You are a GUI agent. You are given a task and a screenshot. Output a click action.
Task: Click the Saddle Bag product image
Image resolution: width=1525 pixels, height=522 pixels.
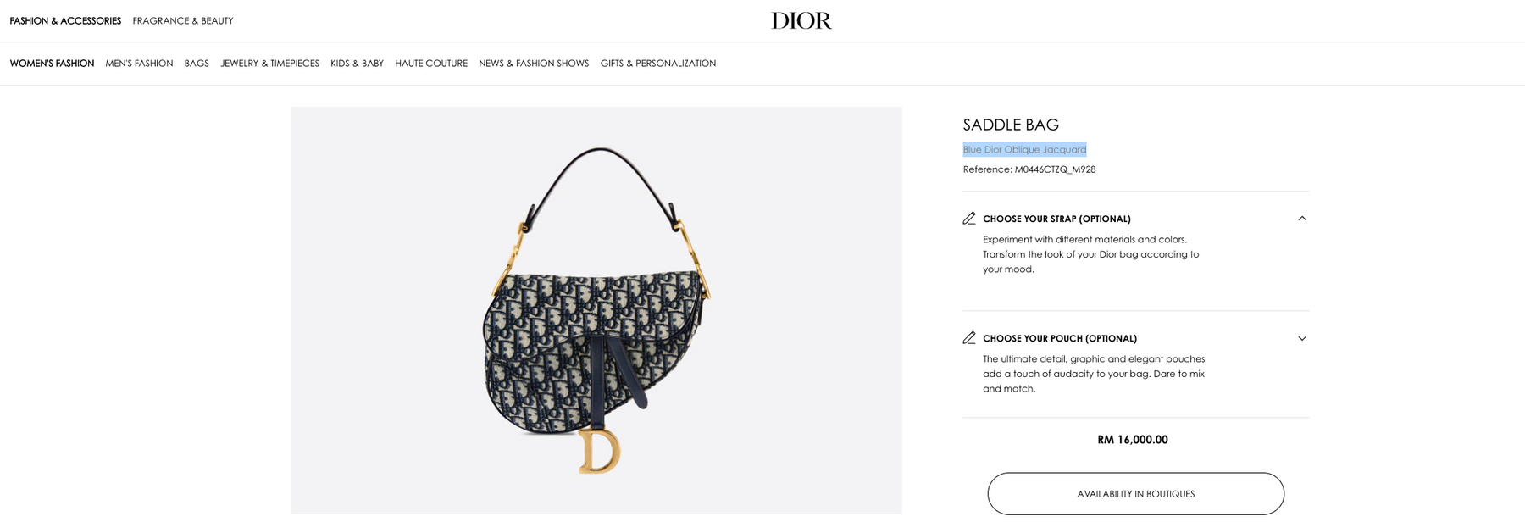596,310
